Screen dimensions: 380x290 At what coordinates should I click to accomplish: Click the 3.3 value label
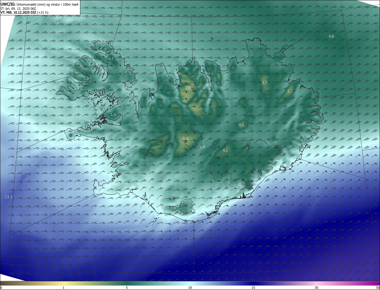coord(185,138)
